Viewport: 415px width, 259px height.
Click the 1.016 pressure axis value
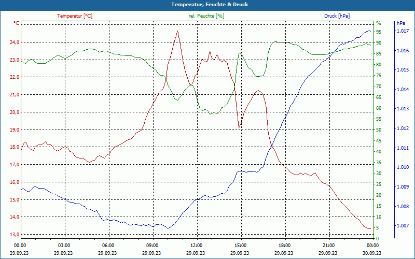tap(403, 51)
